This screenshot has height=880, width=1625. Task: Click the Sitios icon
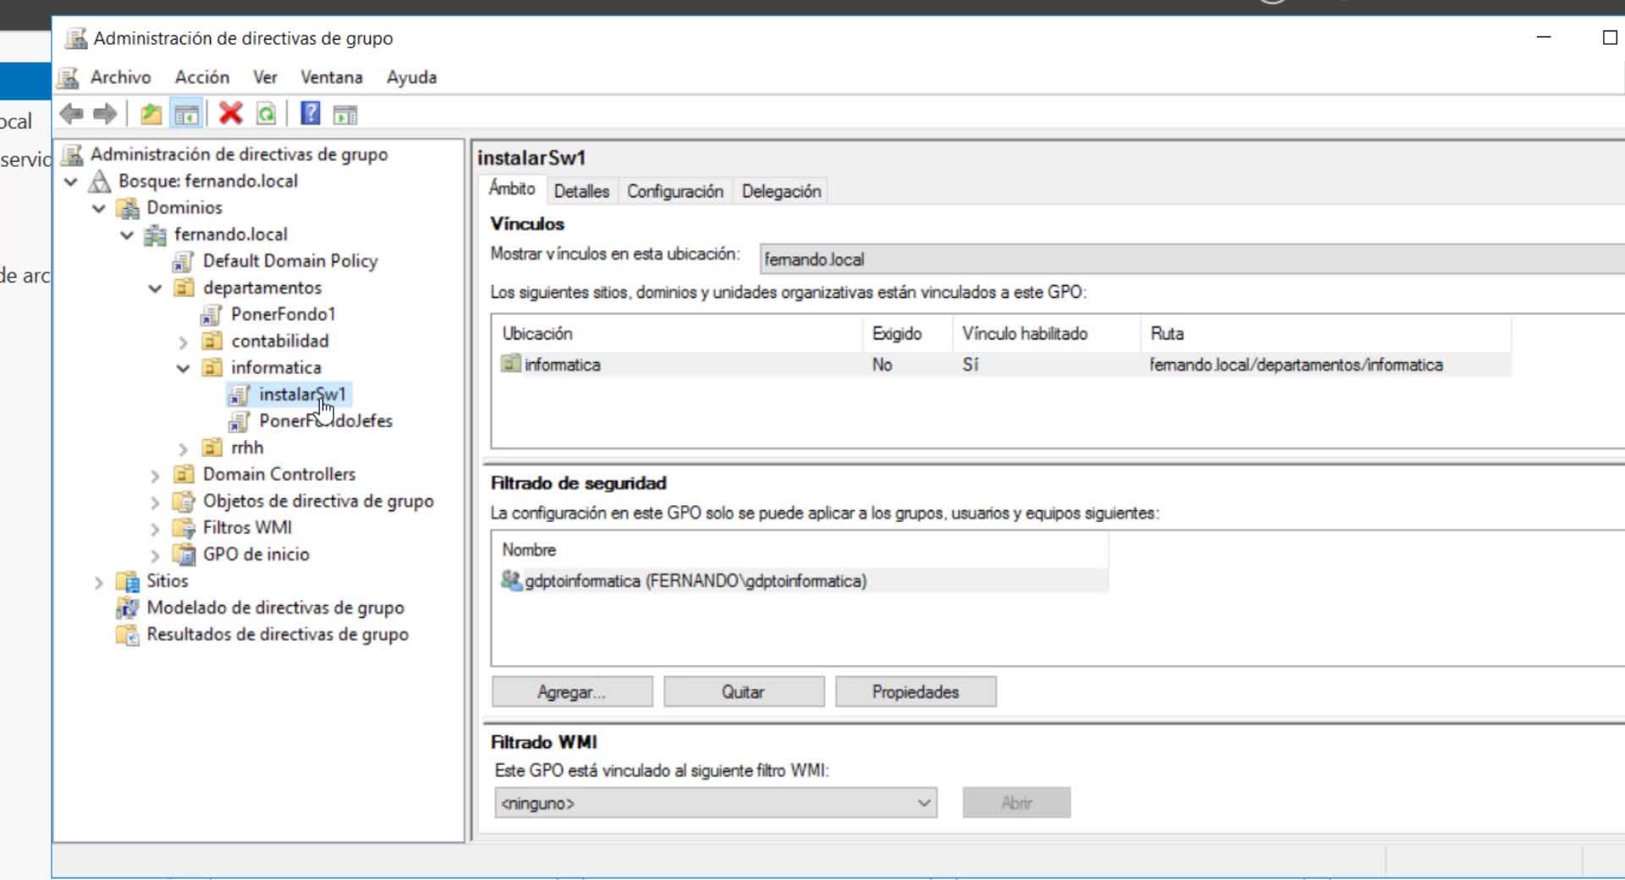pos(128,581)
